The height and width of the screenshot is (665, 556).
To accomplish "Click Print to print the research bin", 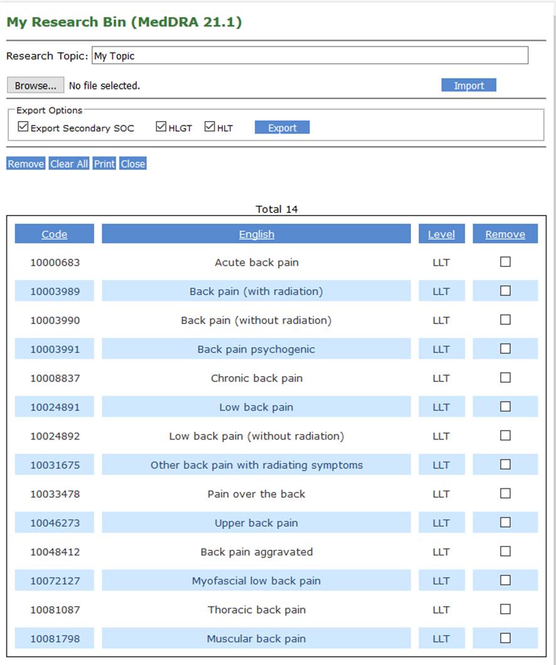I will [x=104, y=164].
